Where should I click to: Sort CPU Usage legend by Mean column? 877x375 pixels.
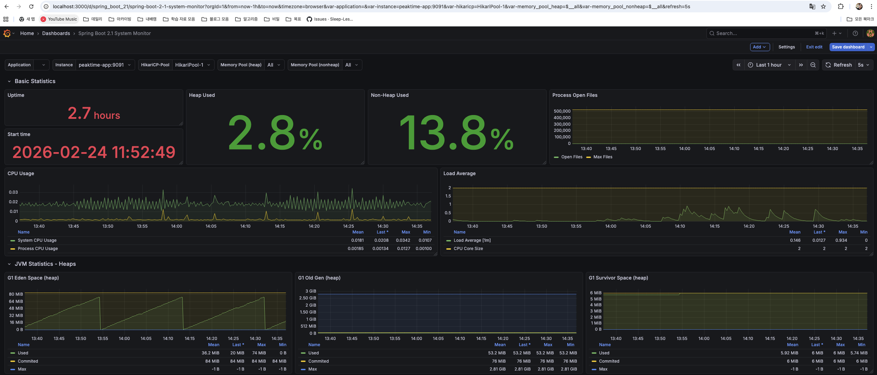[x=358, y=232]
